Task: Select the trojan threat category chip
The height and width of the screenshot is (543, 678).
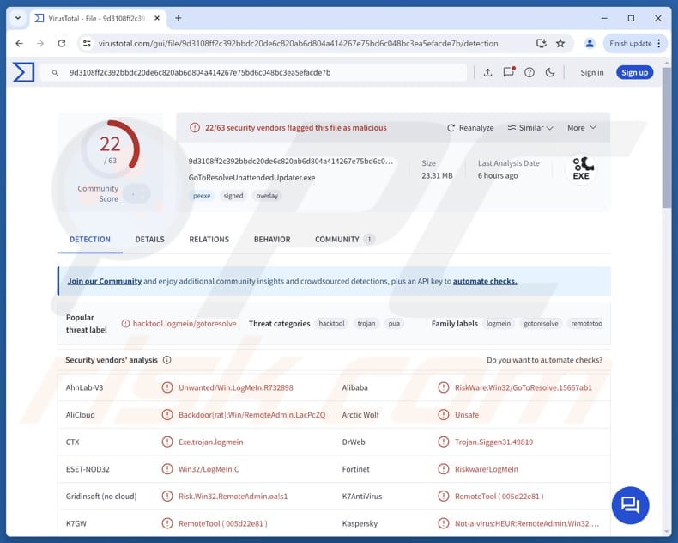Action: pyautogui.click(x=366, y=323)
